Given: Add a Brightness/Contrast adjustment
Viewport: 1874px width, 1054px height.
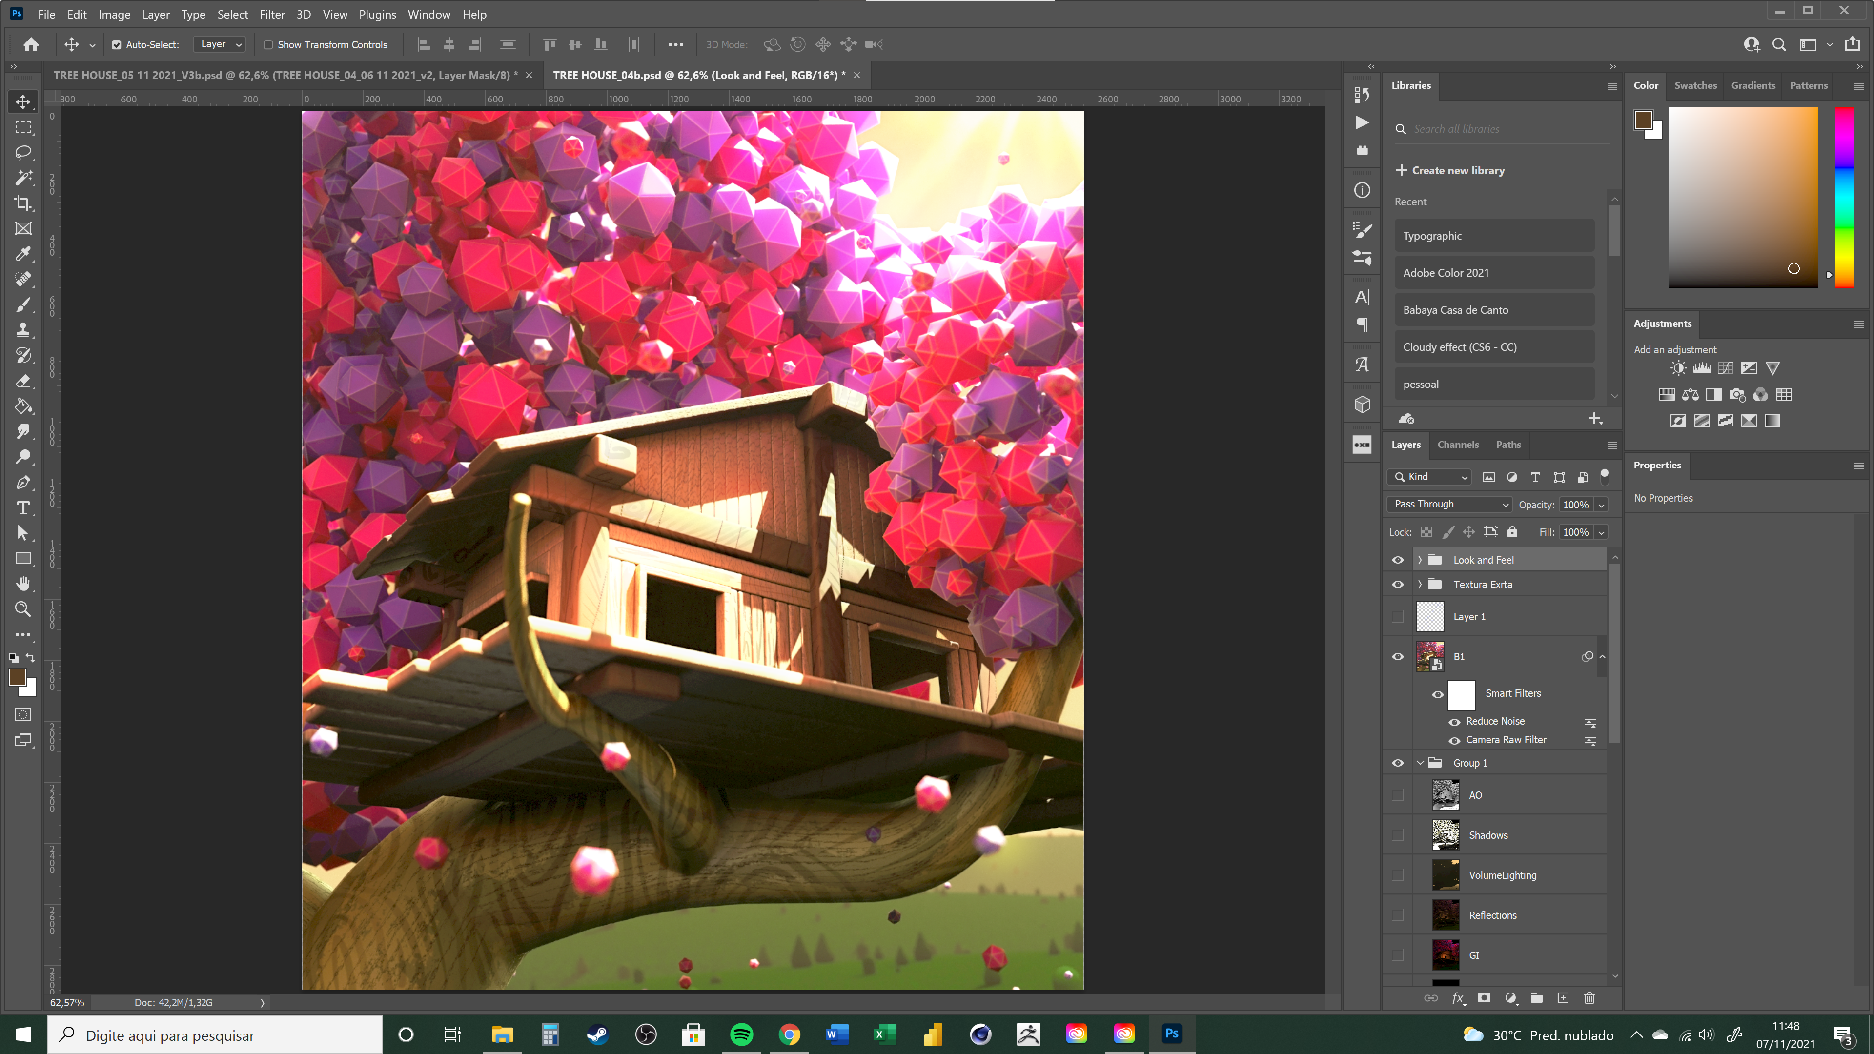Looking at the screenshot, I should click(1678, 368).
